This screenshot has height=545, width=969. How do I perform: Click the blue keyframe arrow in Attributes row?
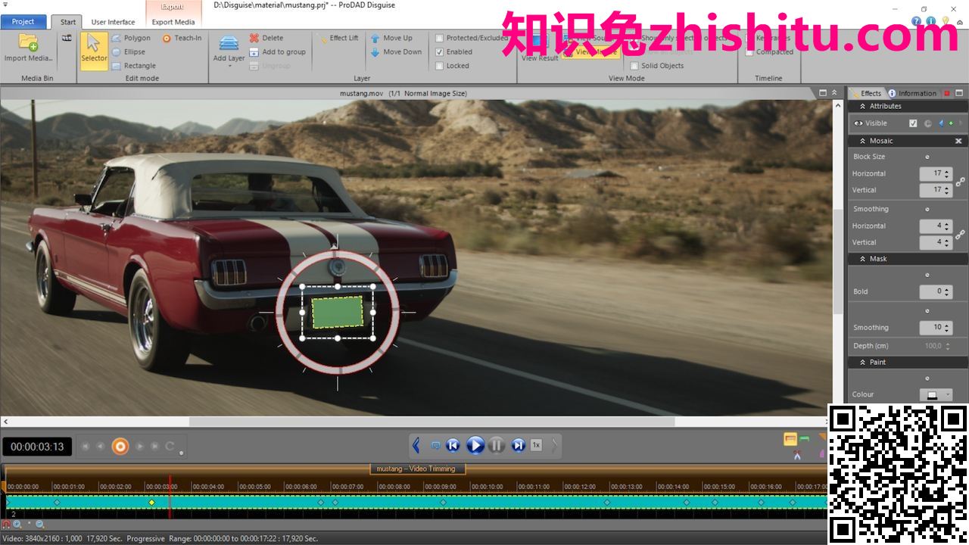click(941, 123)
